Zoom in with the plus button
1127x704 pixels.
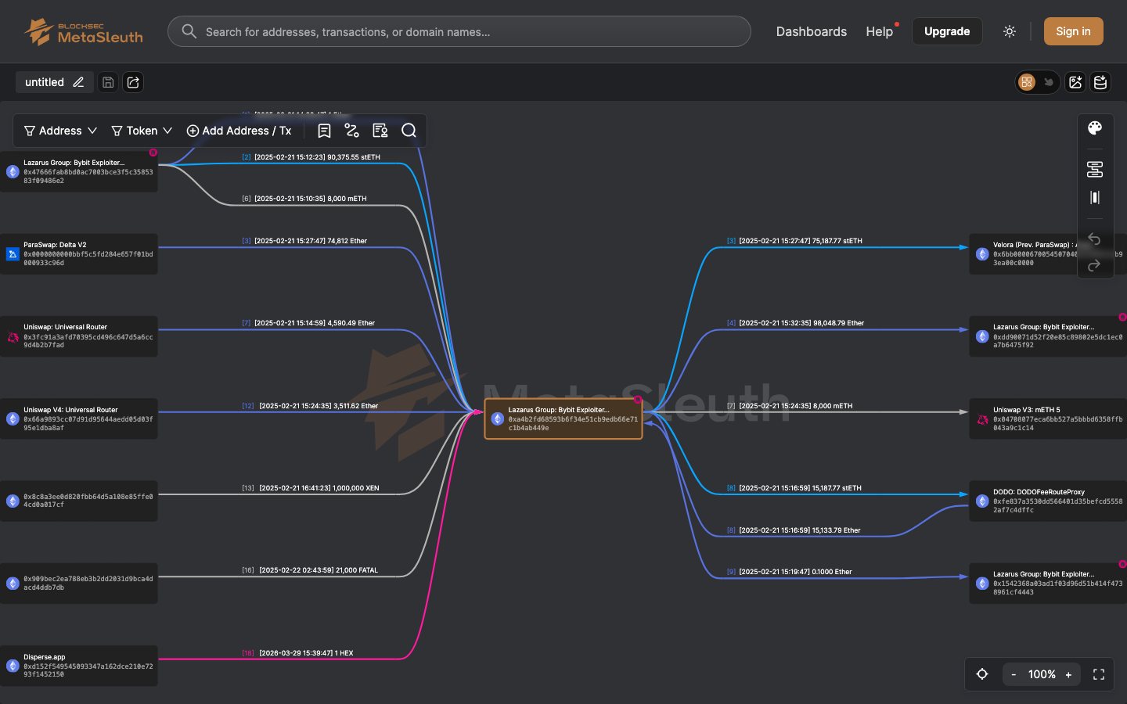pos(1068,674)
